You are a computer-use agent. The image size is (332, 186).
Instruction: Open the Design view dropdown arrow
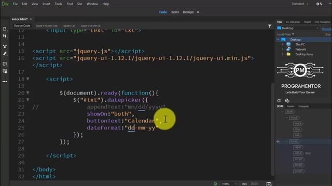198,12
